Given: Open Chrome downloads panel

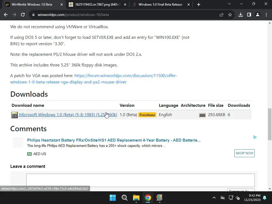Looking at the screenshot, I should pos(240,15).
